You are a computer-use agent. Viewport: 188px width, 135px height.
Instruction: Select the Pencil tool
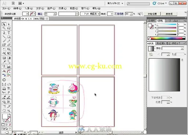pyautogui.click(x=9, y=41)
